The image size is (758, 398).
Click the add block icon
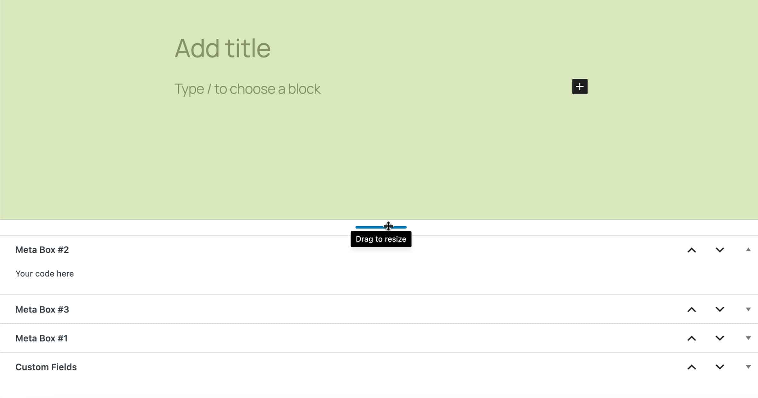click(x=580, y=87)
